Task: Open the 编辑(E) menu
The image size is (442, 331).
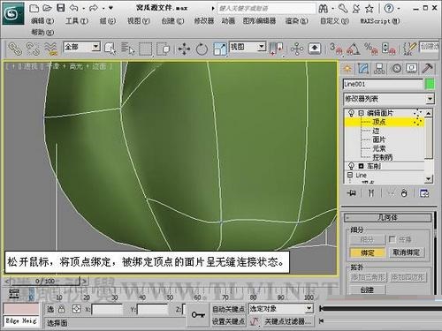Action: click(x=42, y=21)
